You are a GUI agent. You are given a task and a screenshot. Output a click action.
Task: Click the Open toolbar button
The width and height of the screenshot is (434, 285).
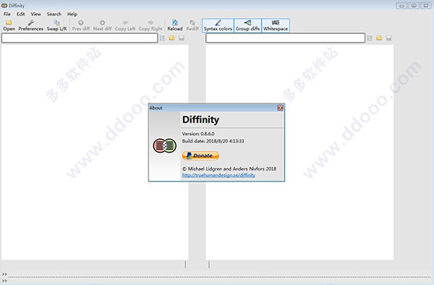pyautogui.click(x=9, y=25)
